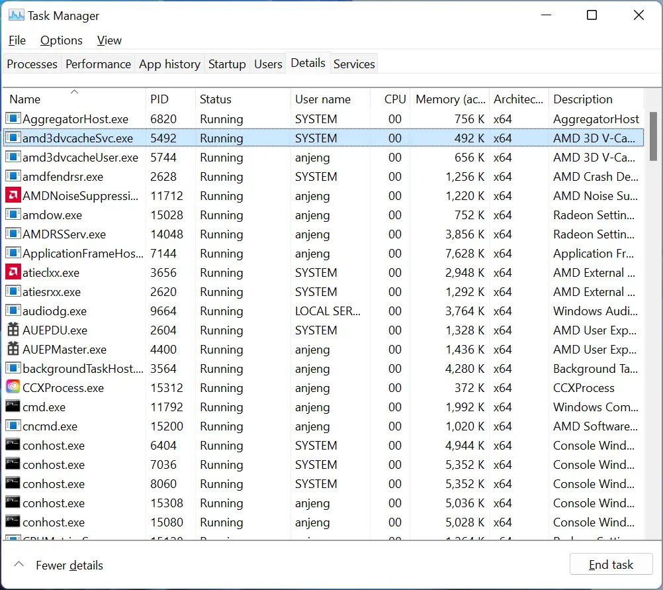Click the gift box icon for AUEPDU.exe
The height and width of the screenshot is (590, 663).
point(13,330)
